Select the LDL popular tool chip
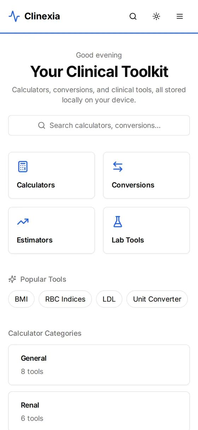 click(109, 299)
